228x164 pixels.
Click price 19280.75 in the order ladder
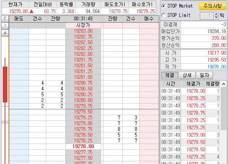pos(83,83)
